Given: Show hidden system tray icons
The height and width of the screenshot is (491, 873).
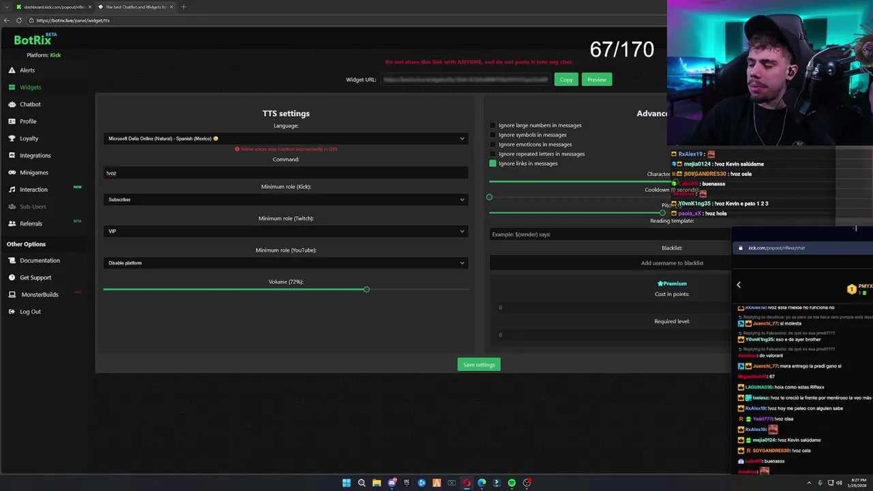Looking at the screenshot, I should 809,483.
